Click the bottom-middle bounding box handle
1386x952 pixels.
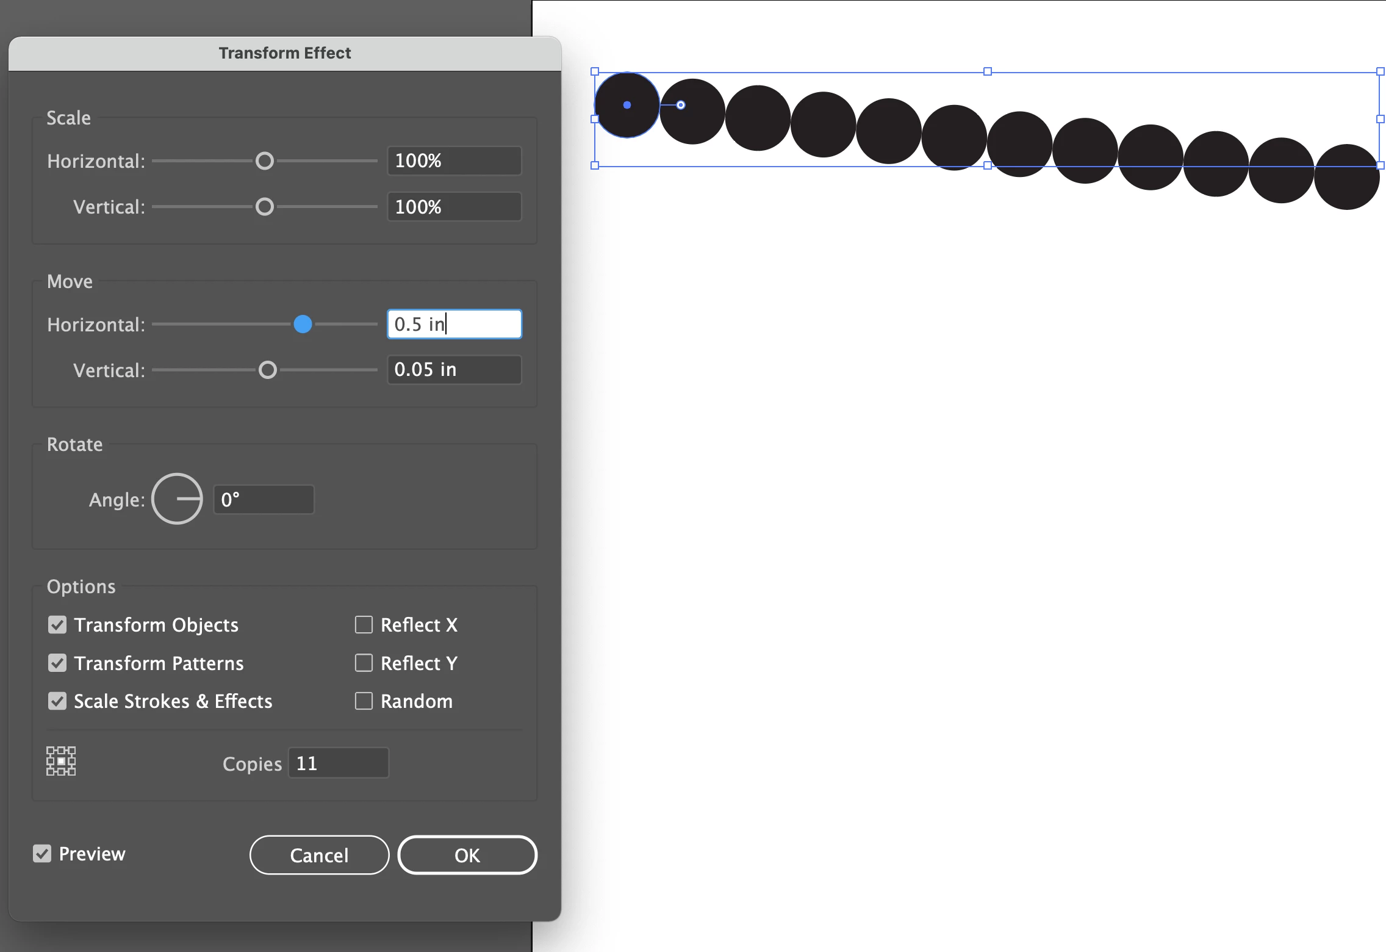click(988, 165)
